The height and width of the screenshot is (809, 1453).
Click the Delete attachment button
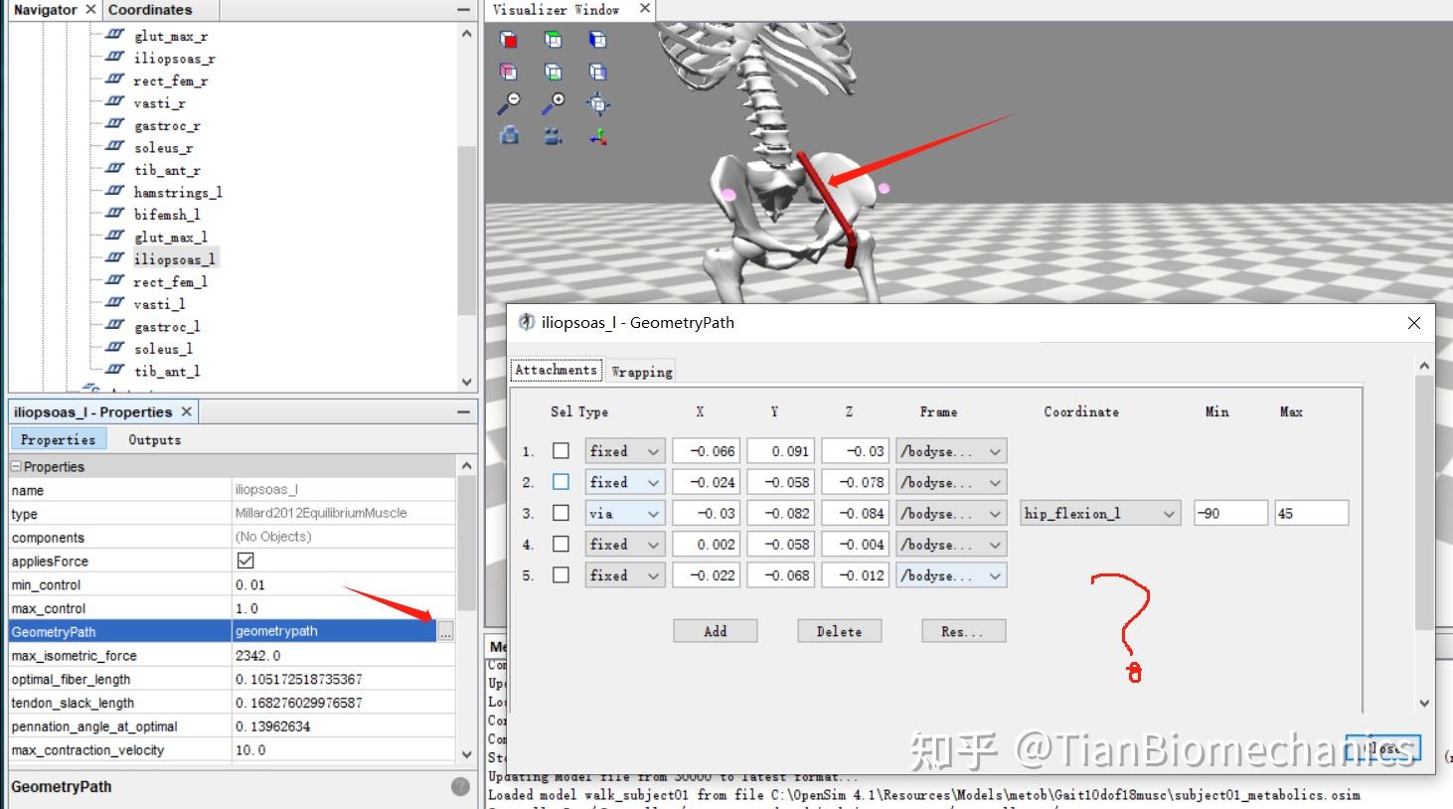[839, 630]
